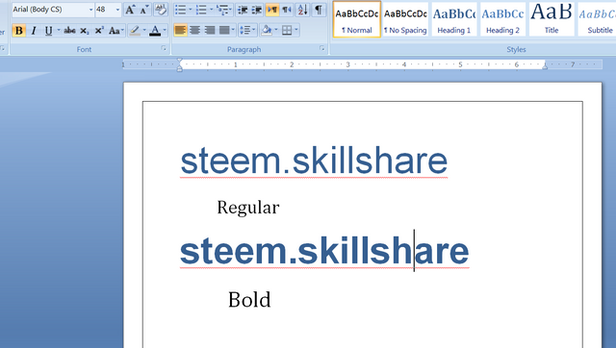Viewport: 616px width, 348px height.
Task: Click the Line Spacing icon
Action: click(x=247, y=30)
